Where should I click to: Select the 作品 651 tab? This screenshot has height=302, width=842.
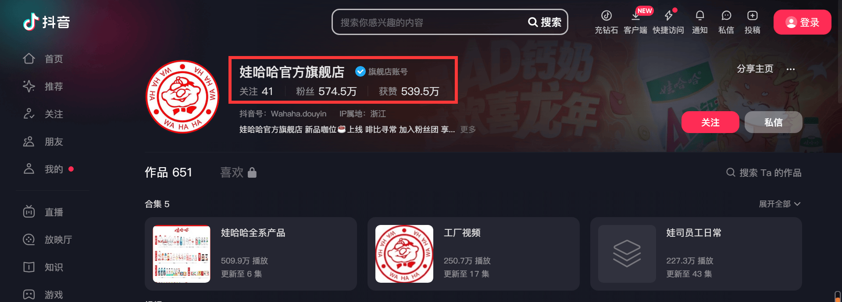pos(168,172)
